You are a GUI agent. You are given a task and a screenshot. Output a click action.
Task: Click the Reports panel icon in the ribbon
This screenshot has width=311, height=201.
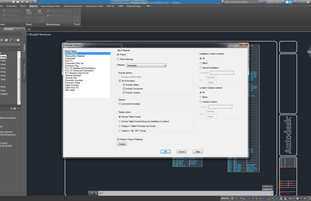[29, 13]
